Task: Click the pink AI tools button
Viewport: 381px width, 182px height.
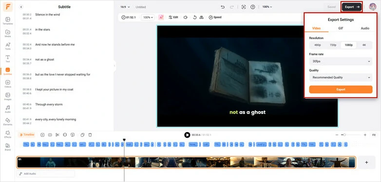Action: [x=161, y=17]
